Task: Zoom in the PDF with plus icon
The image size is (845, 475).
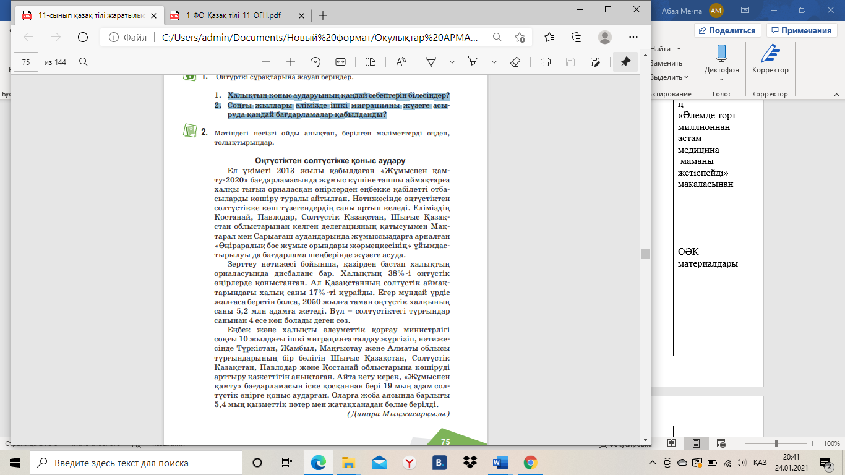Action: click(x=291, y=62)
